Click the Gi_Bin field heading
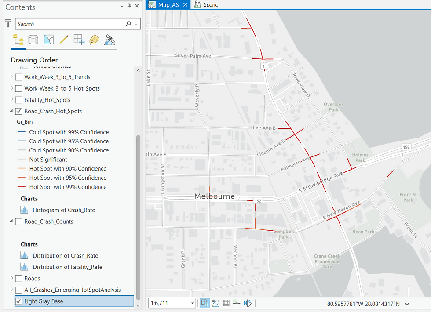This screenshot has height=312, width=431. pyautogui.click(x=25, y=122)
